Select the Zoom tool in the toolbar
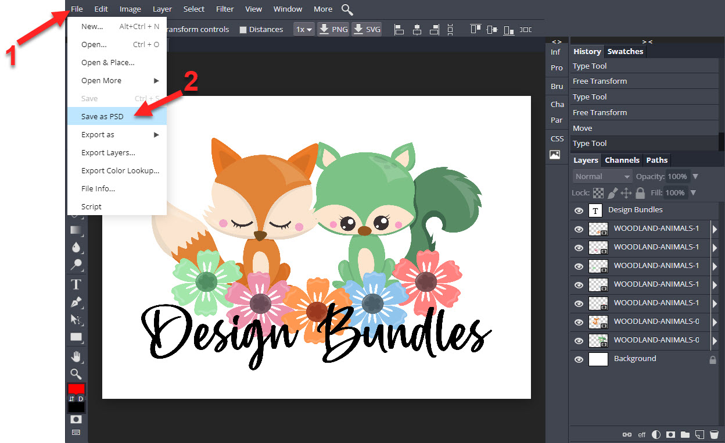The image size is (725, 443). 76,374
